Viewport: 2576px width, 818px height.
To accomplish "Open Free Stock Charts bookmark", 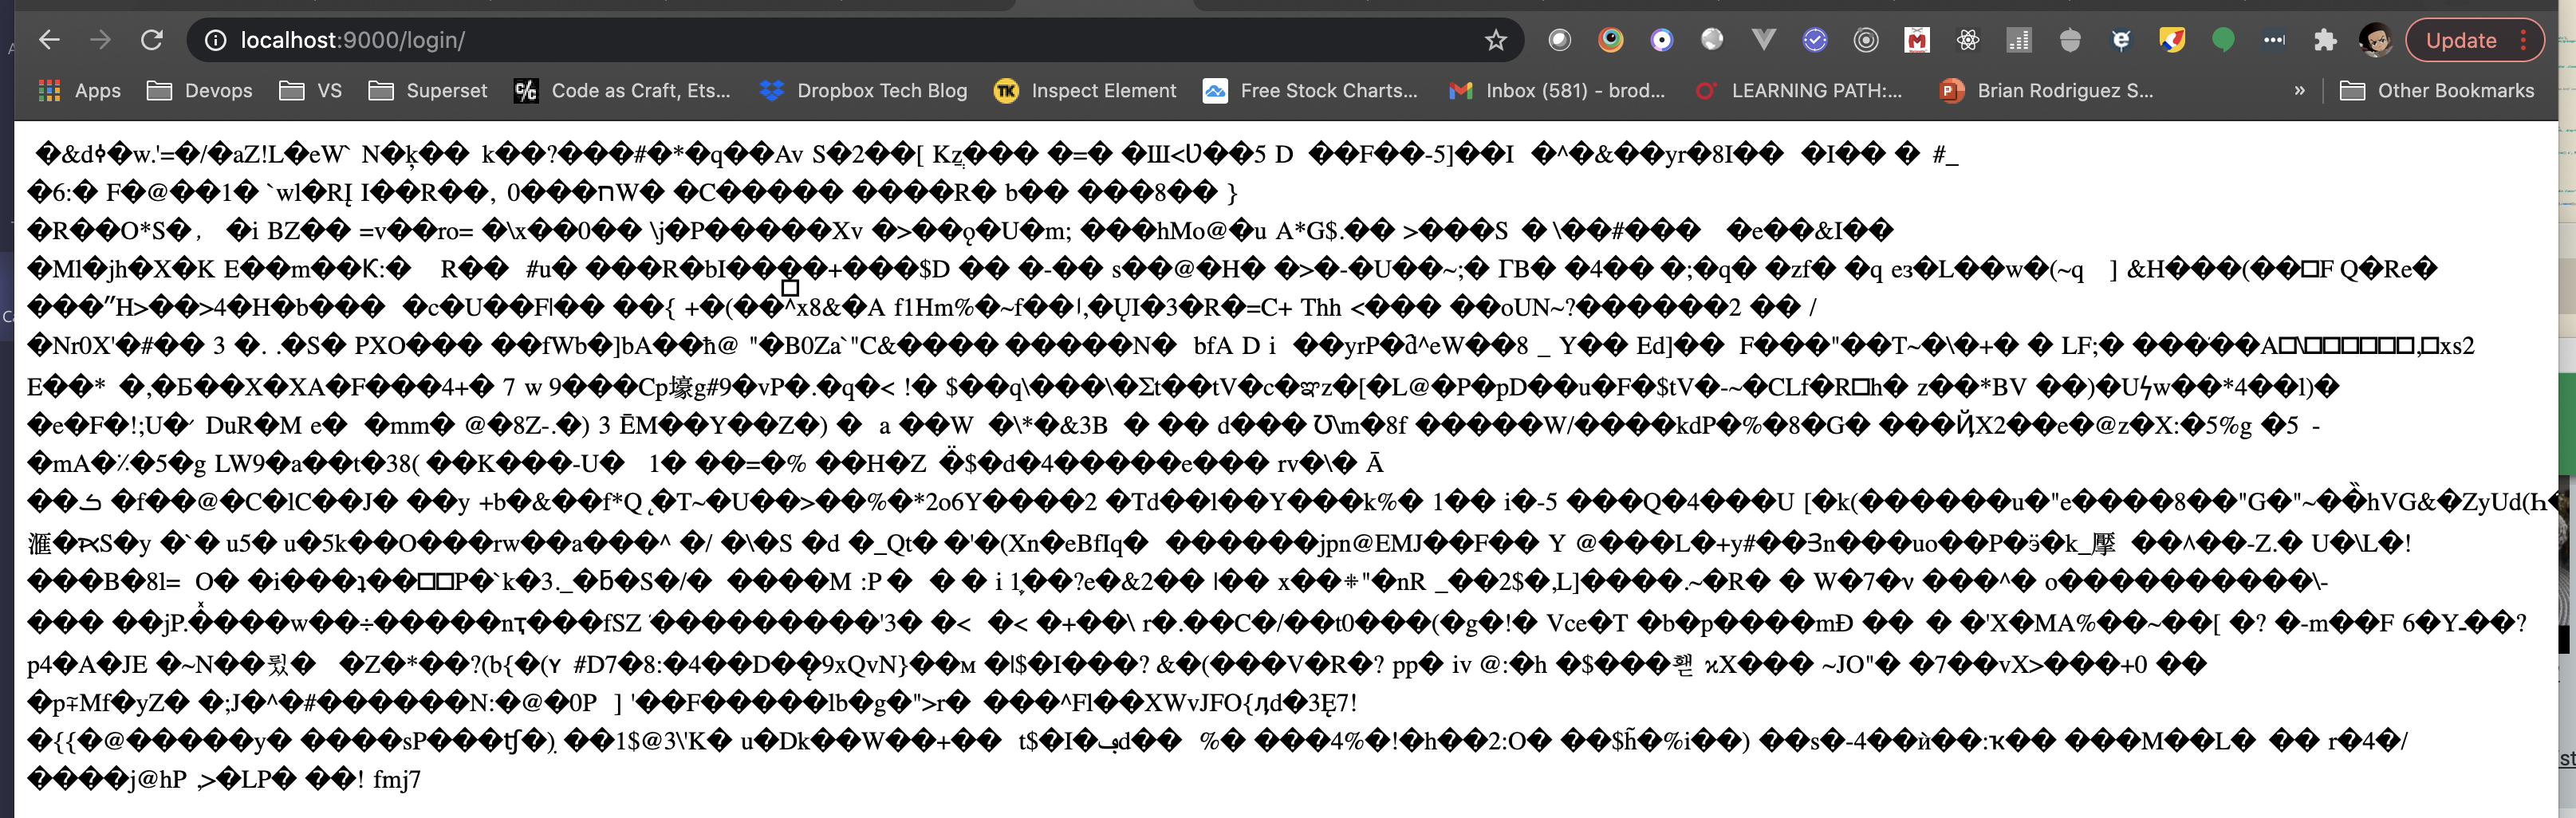I will (x=1311, y=90).
